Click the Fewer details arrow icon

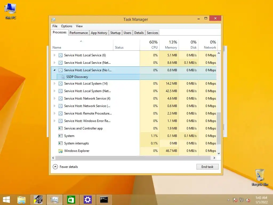tap(55, 167)
